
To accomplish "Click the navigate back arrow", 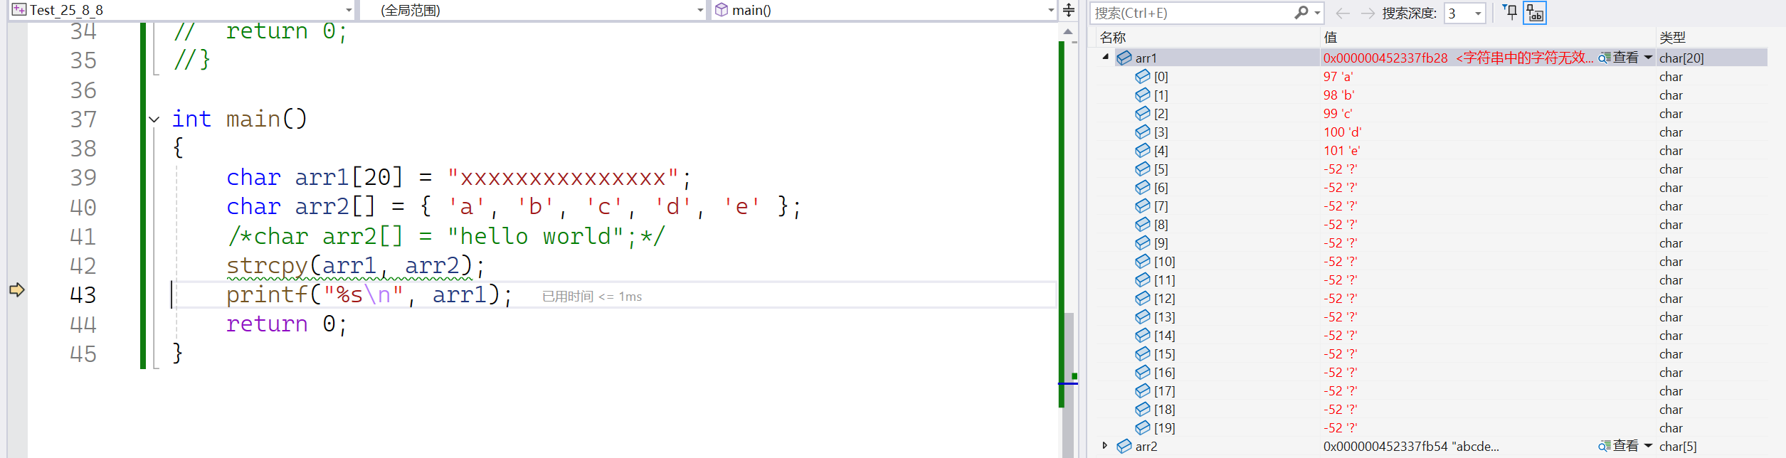I will (x=1343, y=13).
